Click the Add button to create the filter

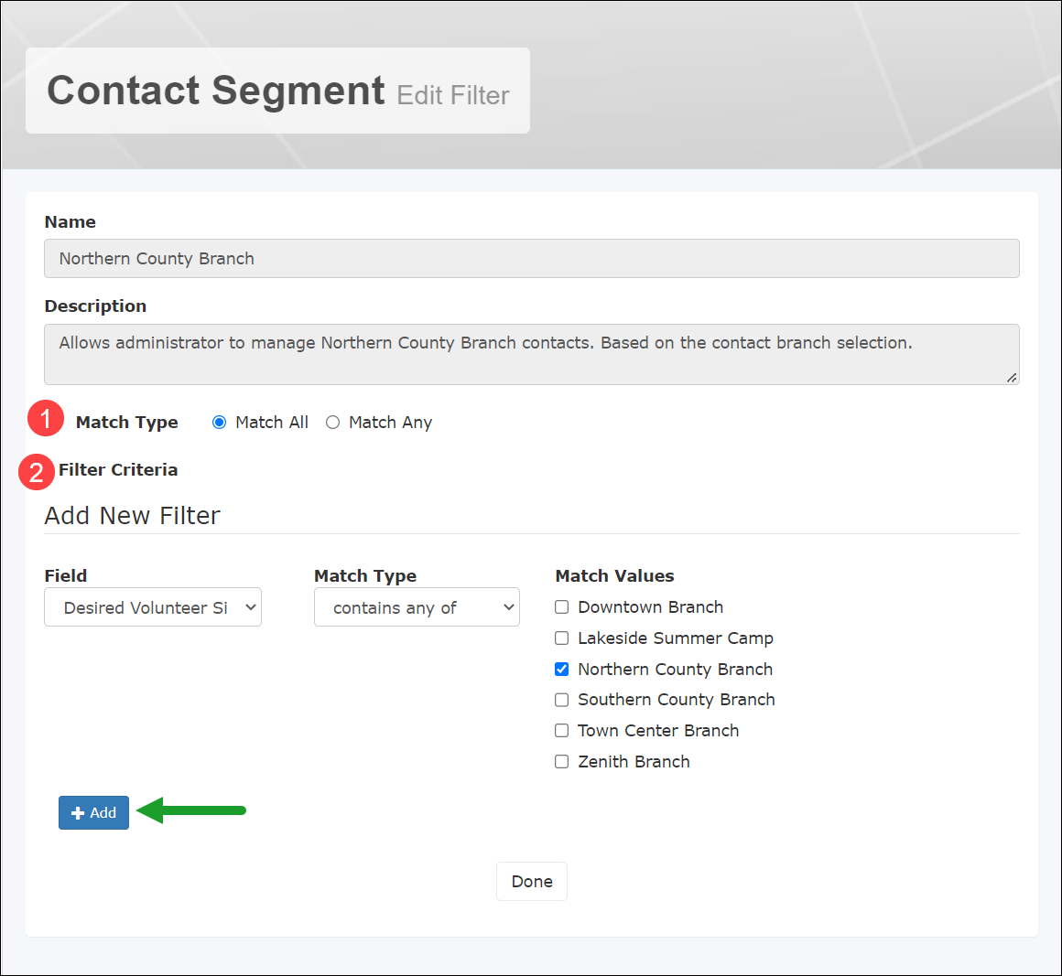(93, 812)
